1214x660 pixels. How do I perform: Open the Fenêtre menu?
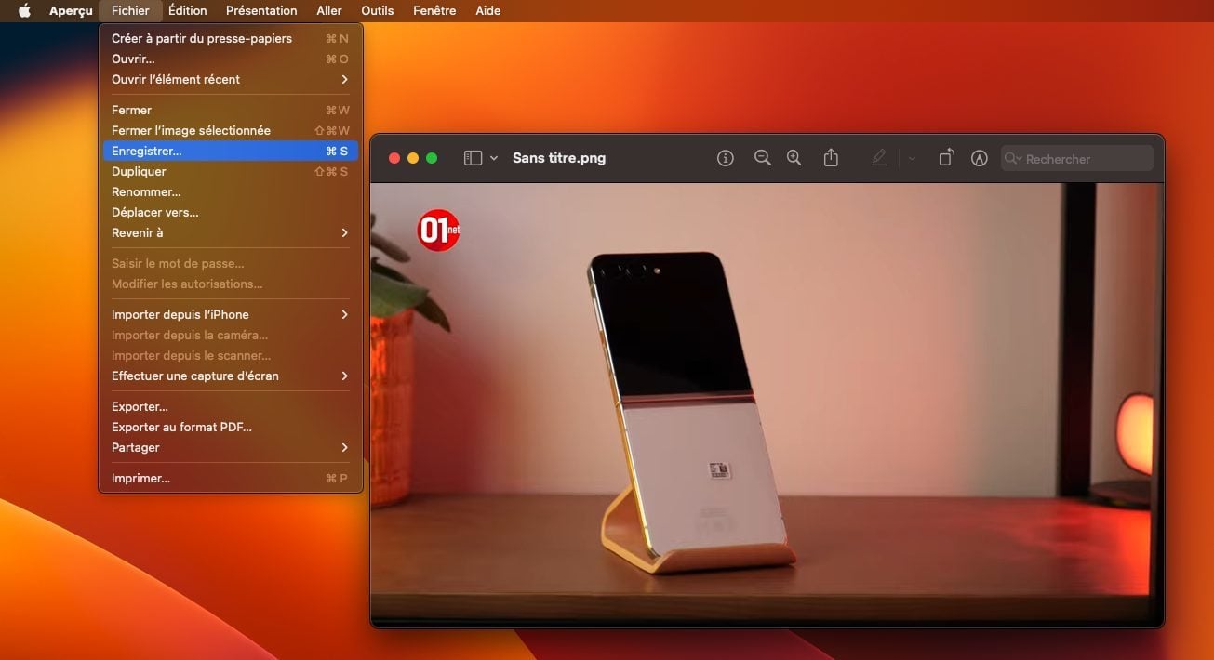(434, 11)
